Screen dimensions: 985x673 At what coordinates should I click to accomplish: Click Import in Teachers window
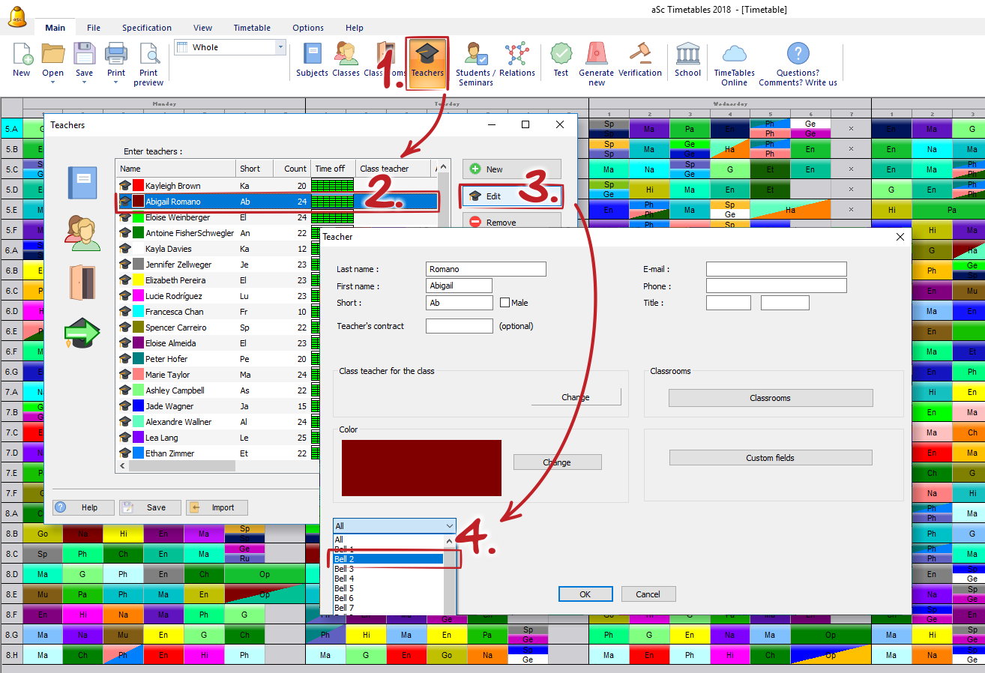pyautogui.click(x=217, y=507)
